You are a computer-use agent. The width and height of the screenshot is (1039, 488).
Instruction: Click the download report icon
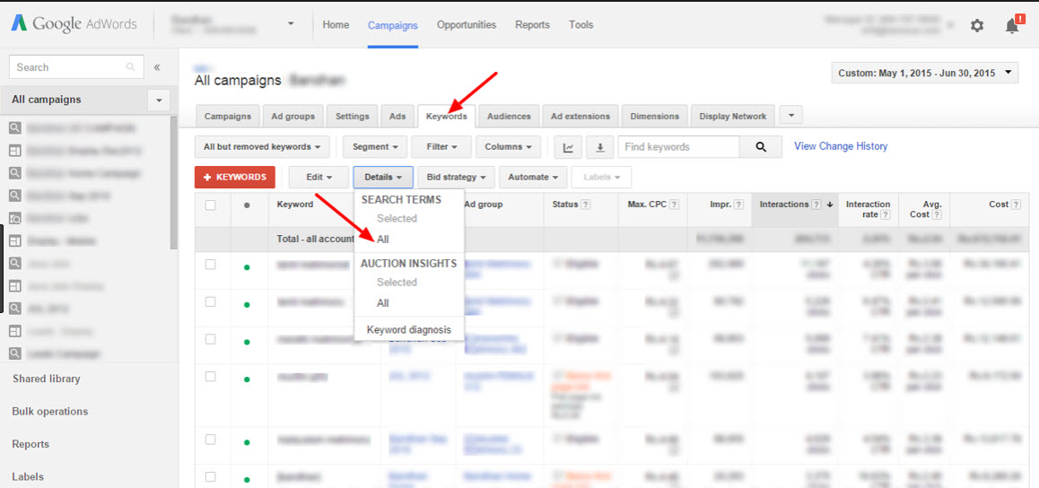pyautogui.click(x=600, y=147)
